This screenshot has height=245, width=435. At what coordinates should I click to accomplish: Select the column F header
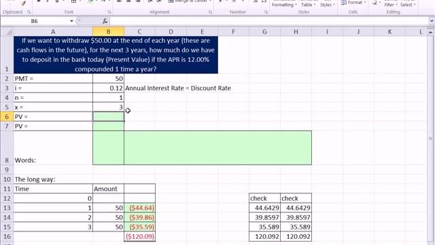coord(234,32)
